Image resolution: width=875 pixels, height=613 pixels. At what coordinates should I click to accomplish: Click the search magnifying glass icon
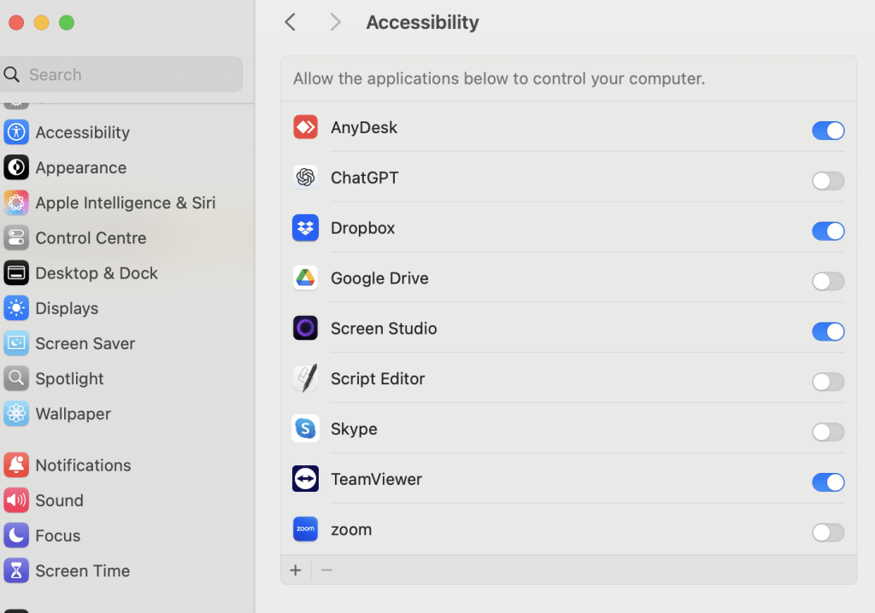[11, 74]
